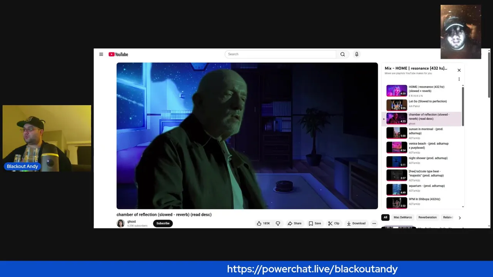Open the ghost channel name link

(132, 222)
